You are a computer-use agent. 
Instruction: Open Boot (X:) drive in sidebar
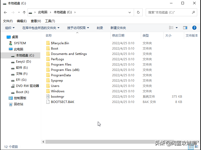tap(22, 92)
